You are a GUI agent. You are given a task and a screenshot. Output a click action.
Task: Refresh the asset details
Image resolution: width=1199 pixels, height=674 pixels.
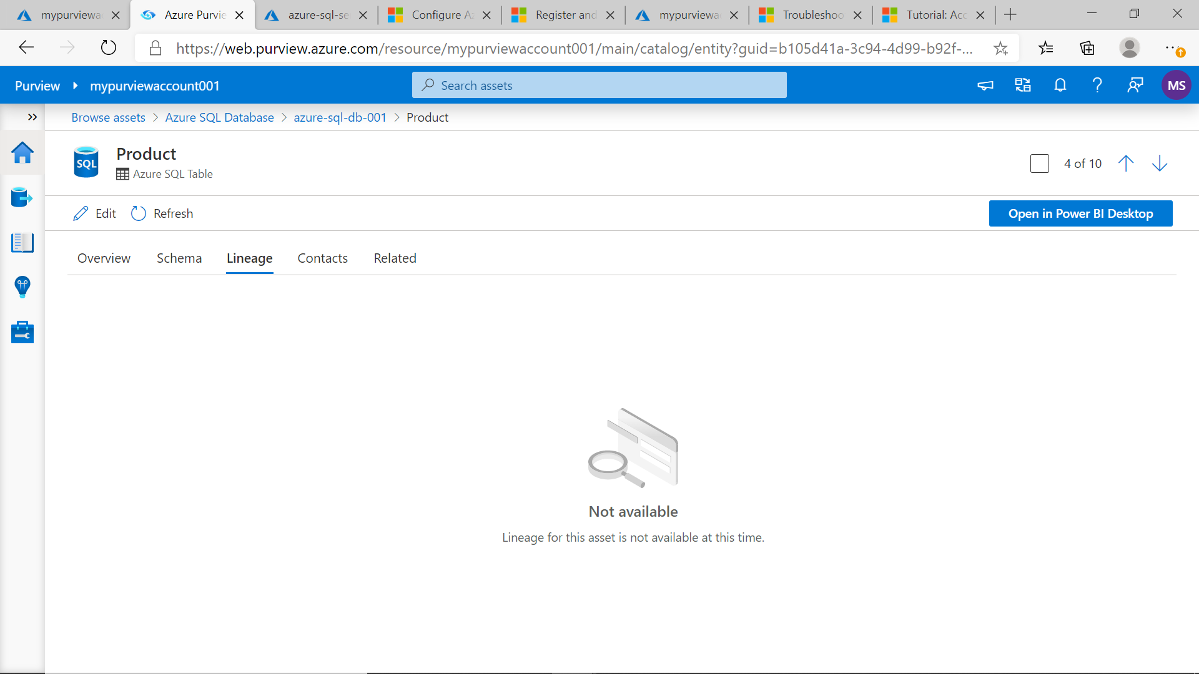(162, 213)
